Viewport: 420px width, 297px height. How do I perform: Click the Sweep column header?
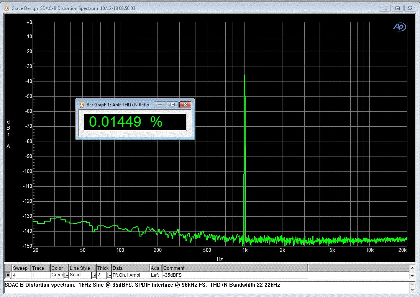(x=21, y=268)
